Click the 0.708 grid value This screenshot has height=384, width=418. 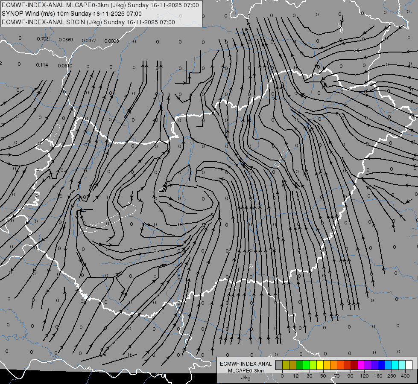[x=43, y=39]
